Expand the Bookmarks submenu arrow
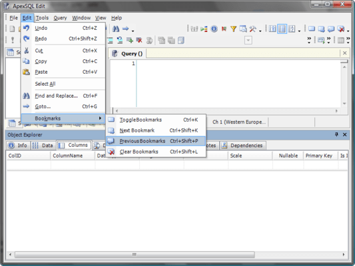 (x=100, y=118)
